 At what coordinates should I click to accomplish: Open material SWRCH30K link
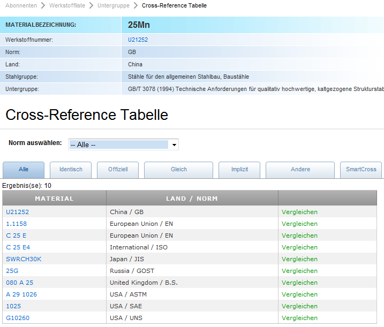coord(24,259)
